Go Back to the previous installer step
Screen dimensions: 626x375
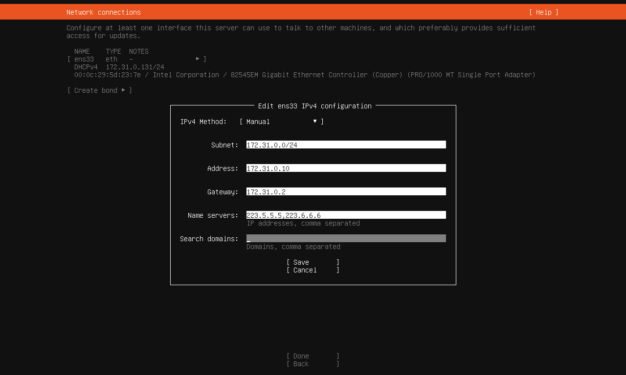pos(313,364)
